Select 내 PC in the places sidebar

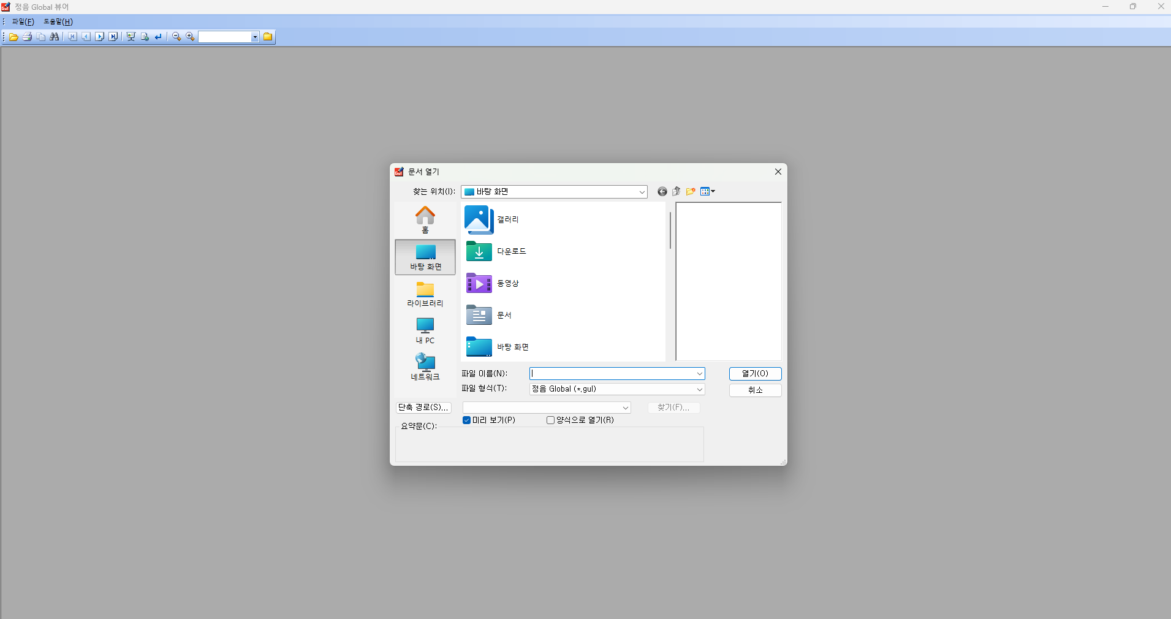click(425, 331)
